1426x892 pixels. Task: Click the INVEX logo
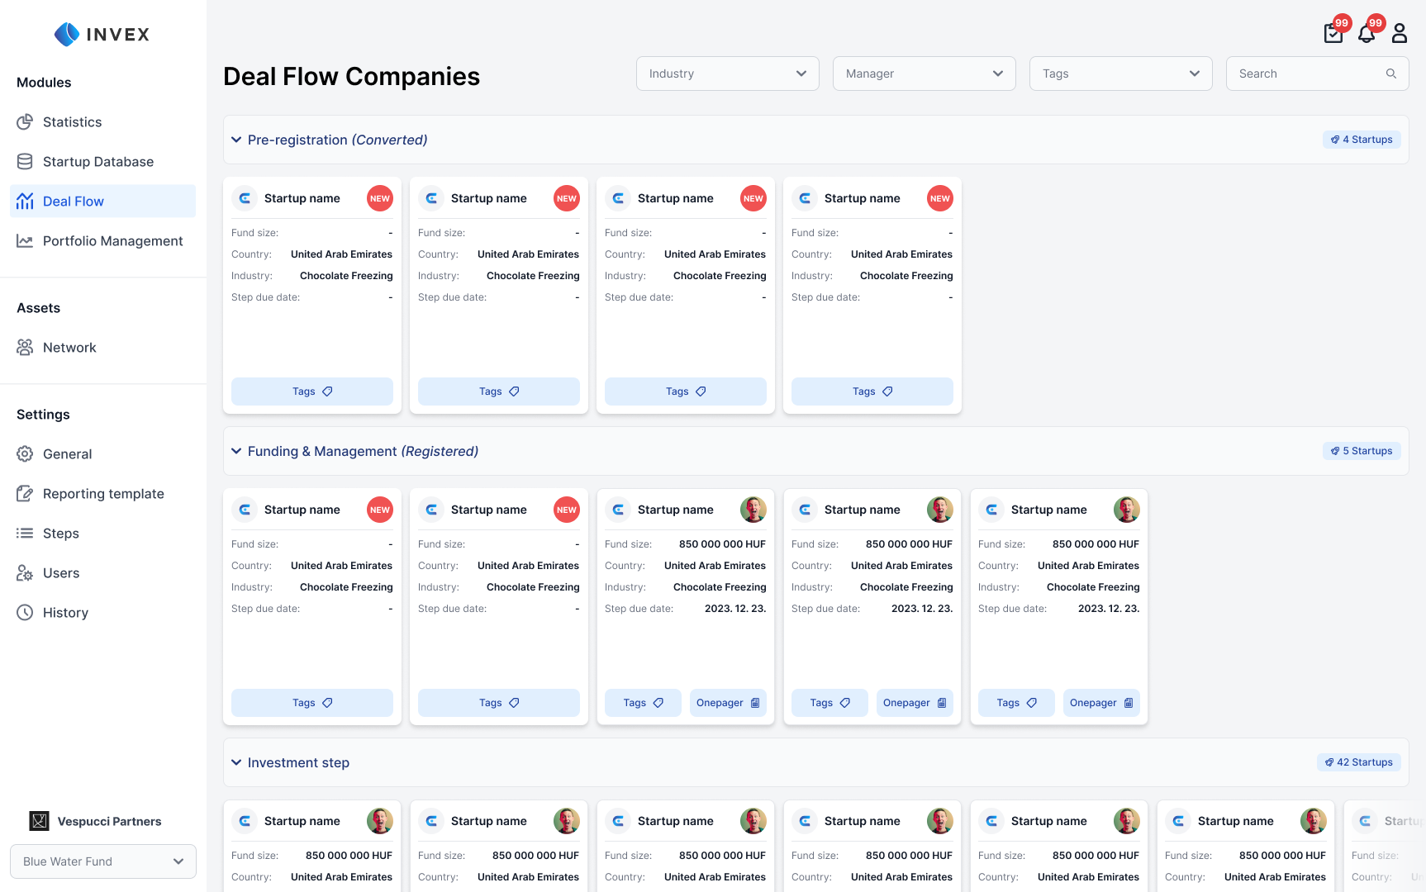[102, 35]
